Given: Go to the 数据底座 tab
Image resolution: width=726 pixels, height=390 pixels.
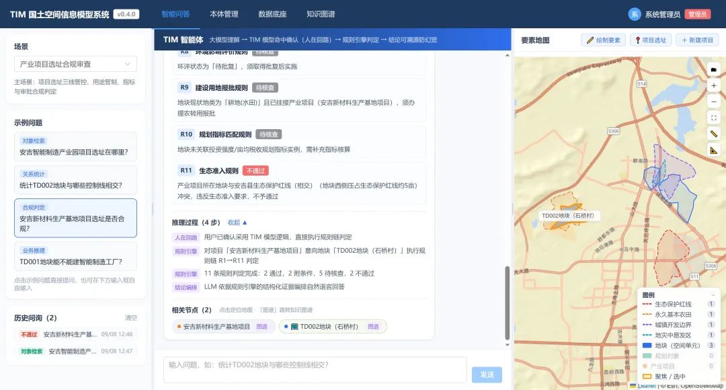Looking at the screenshot, I should coord(272,14).
